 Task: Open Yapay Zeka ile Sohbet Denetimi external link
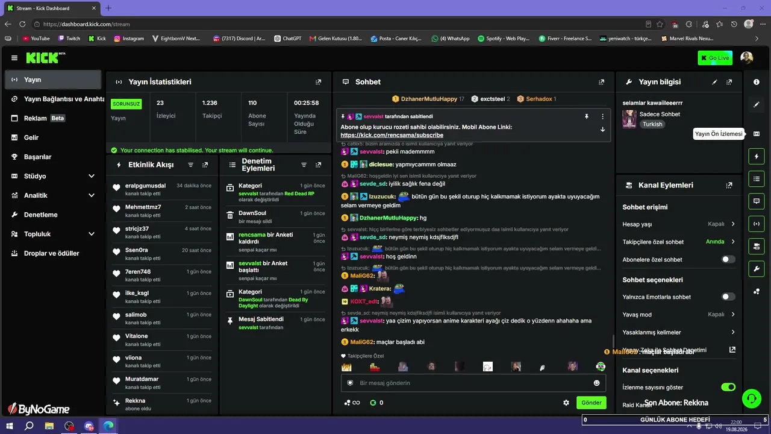[732, 350]
